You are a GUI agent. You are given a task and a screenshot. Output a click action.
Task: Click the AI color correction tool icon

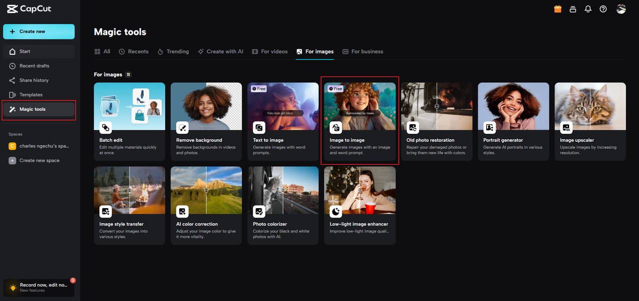coord(182,212)
